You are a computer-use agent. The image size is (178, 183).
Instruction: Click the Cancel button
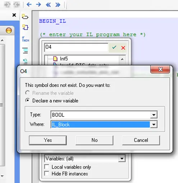[141, 140]
